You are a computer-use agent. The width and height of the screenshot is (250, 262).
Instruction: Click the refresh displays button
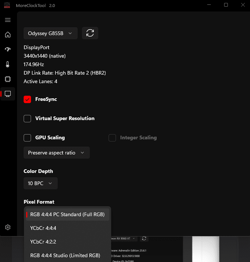tap(90, 33)
